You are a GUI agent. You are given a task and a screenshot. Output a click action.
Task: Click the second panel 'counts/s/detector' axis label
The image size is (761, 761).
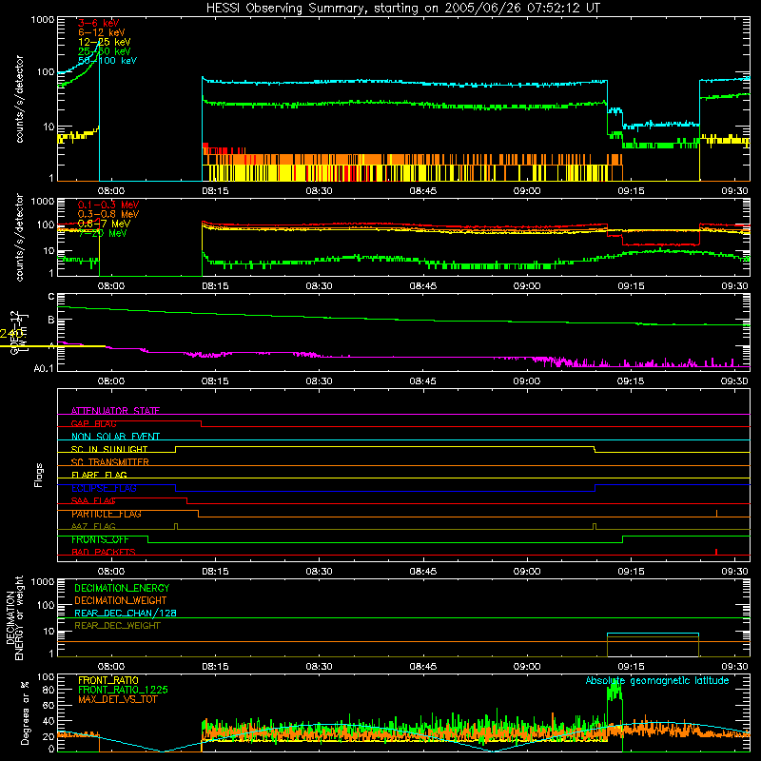(x=19, y=237)
